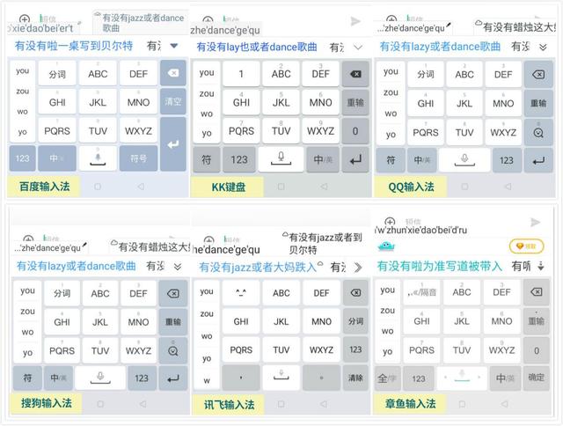
Task: Select candidate 有没有啦一桌写到贝尔特 on Baidu keyboard
Action: pos(74,46)
